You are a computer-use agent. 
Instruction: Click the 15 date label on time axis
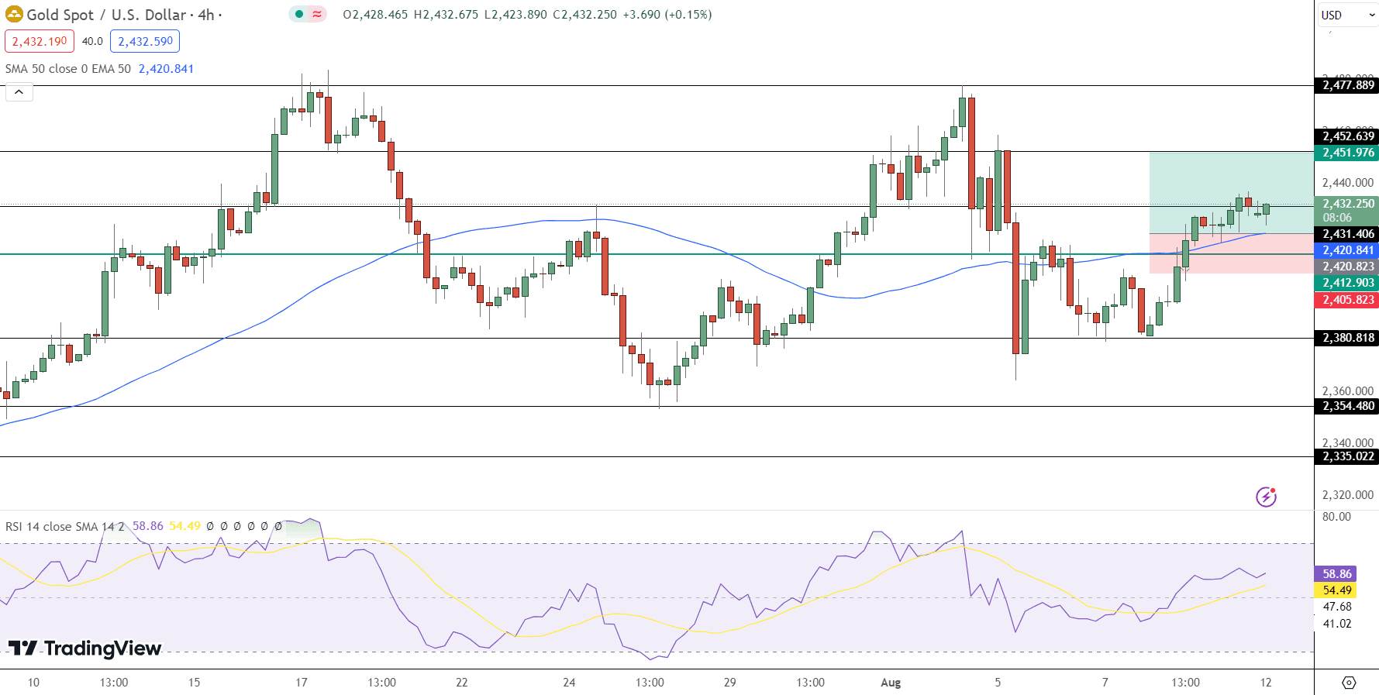[x=194, y=683]
